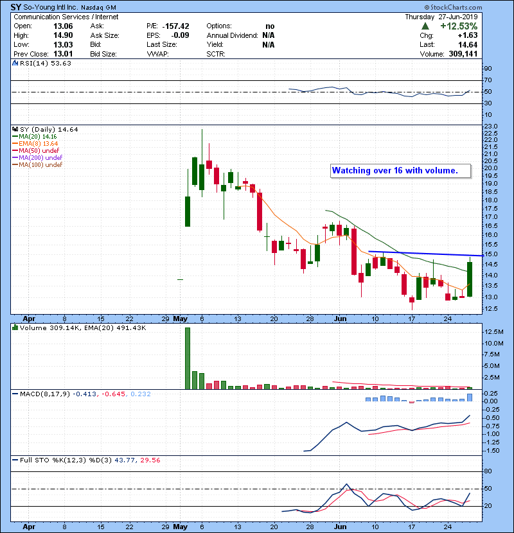Click the EPS value -0.09

(180, 35)
